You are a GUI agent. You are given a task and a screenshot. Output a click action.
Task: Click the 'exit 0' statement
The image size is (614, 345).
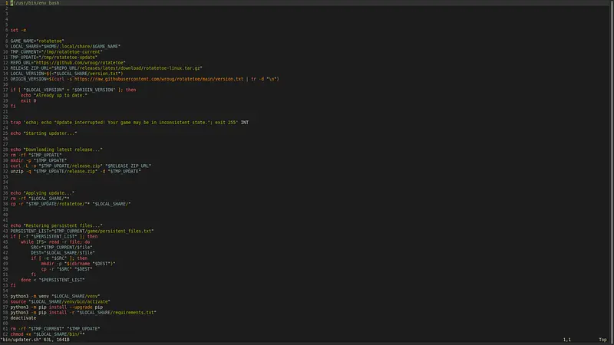28,100
